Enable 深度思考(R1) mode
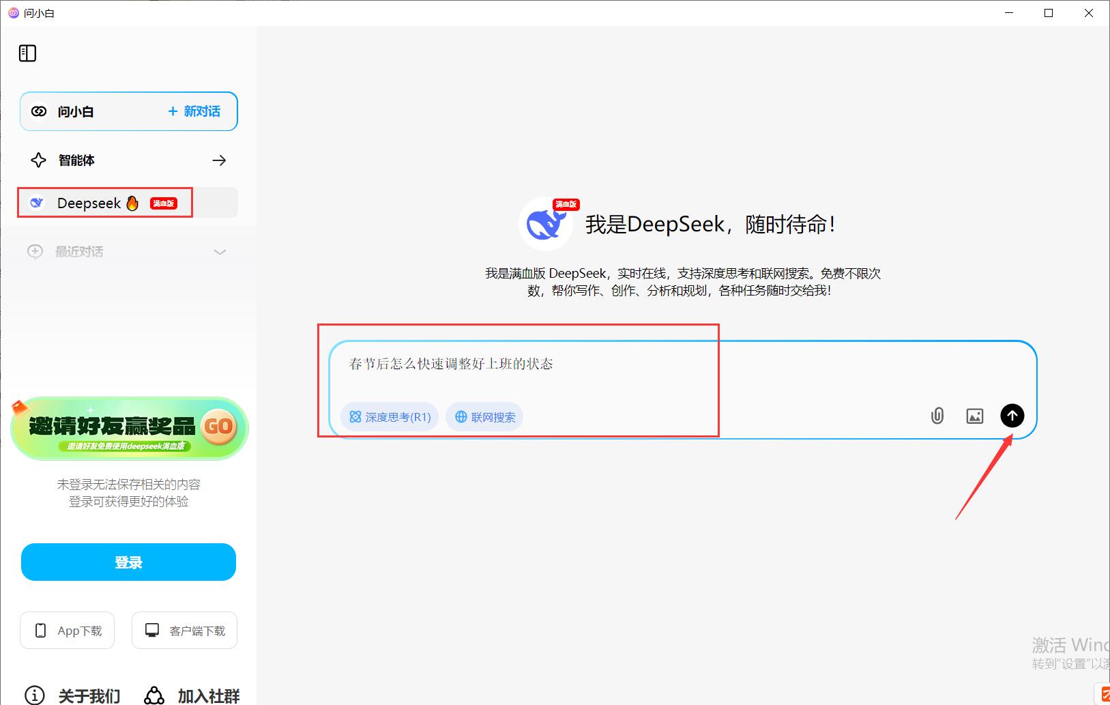 pos(389,416)
